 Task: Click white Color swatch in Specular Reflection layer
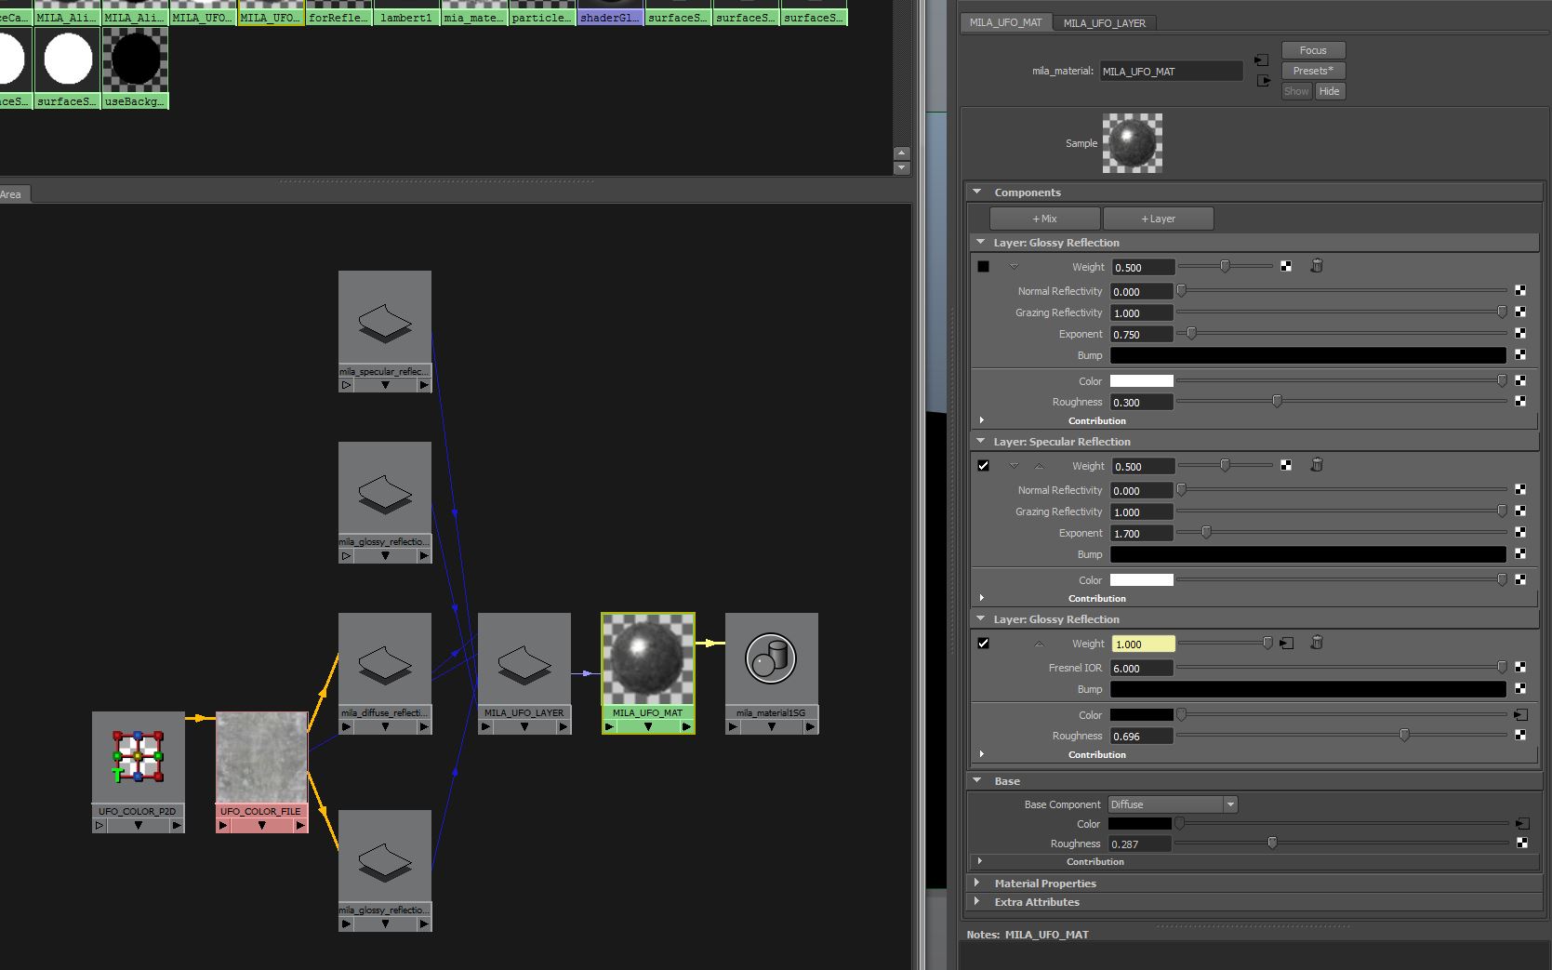(x=1141, y=579)
